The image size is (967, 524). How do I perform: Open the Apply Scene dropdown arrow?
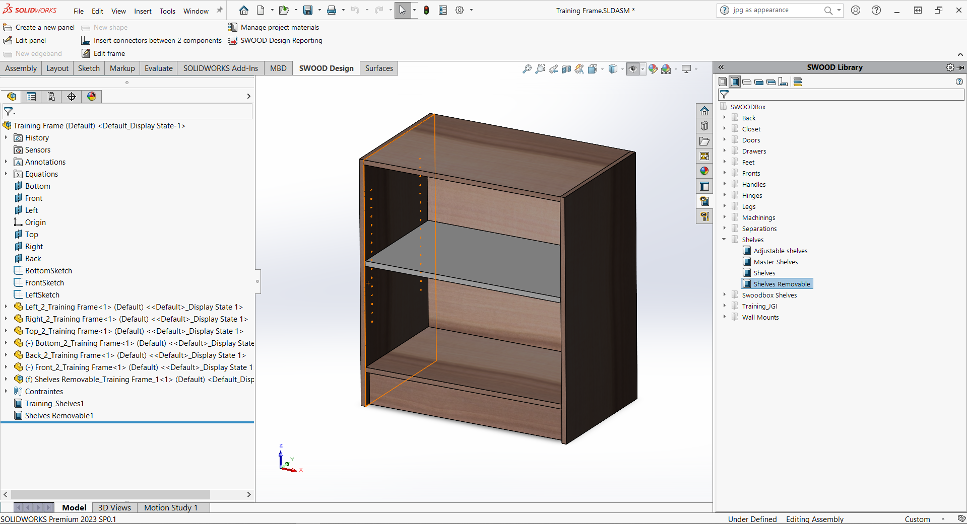(x=675, y=69)
